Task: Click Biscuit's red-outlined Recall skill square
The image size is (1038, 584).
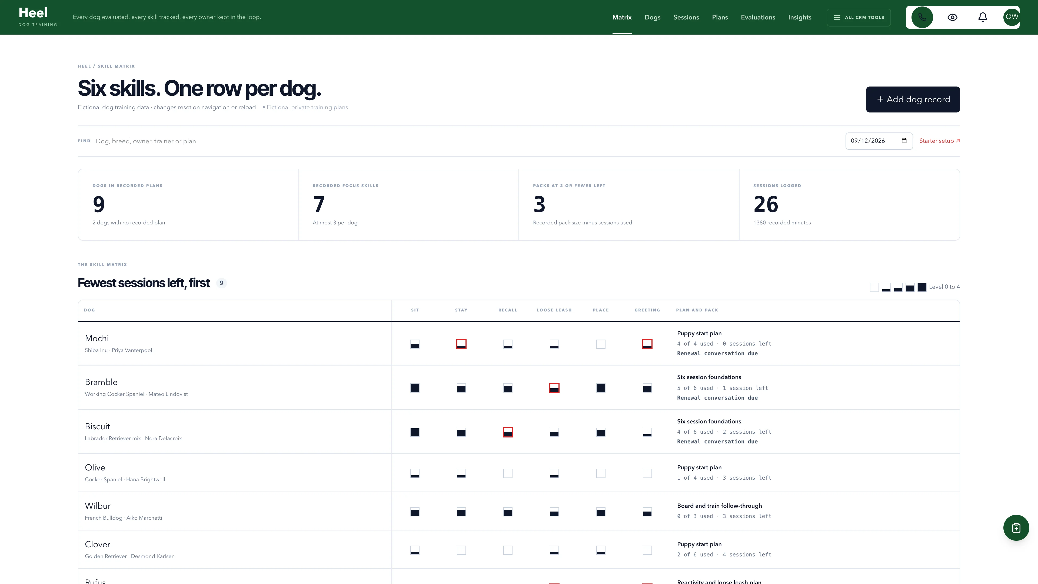Action: tap(508, 433)
